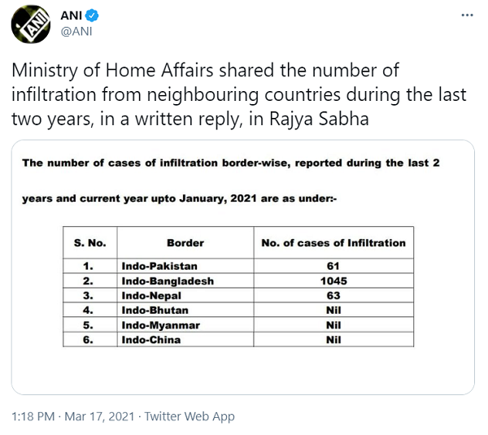Viewport: 488px width, 435px height.
Task: Click the No. of cases of Infiltration header
Action: coord(332,242)
